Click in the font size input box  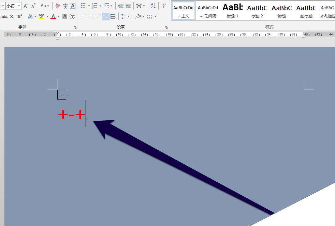pyautogui.click(x=11, y=6)
